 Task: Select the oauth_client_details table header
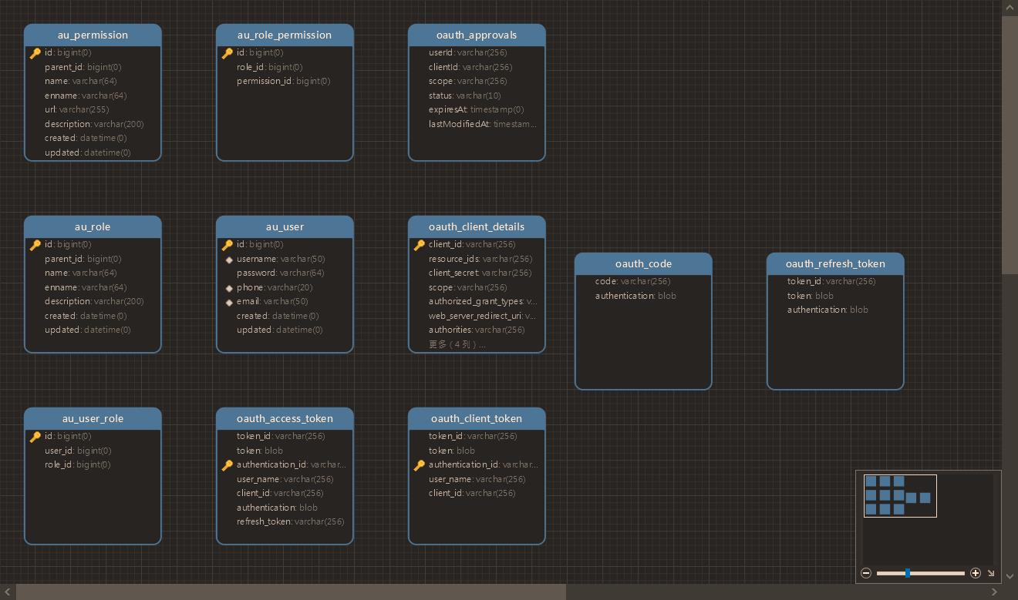click(x=477, y=226)
